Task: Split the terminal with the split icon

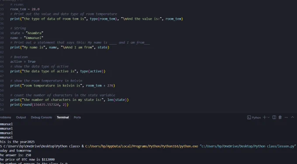Action: pyautogui.click(x=274, y=117)
